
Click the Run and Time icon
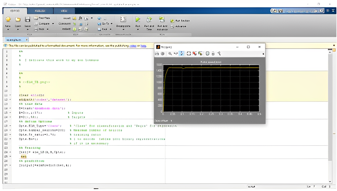click(x=149, y=20)
